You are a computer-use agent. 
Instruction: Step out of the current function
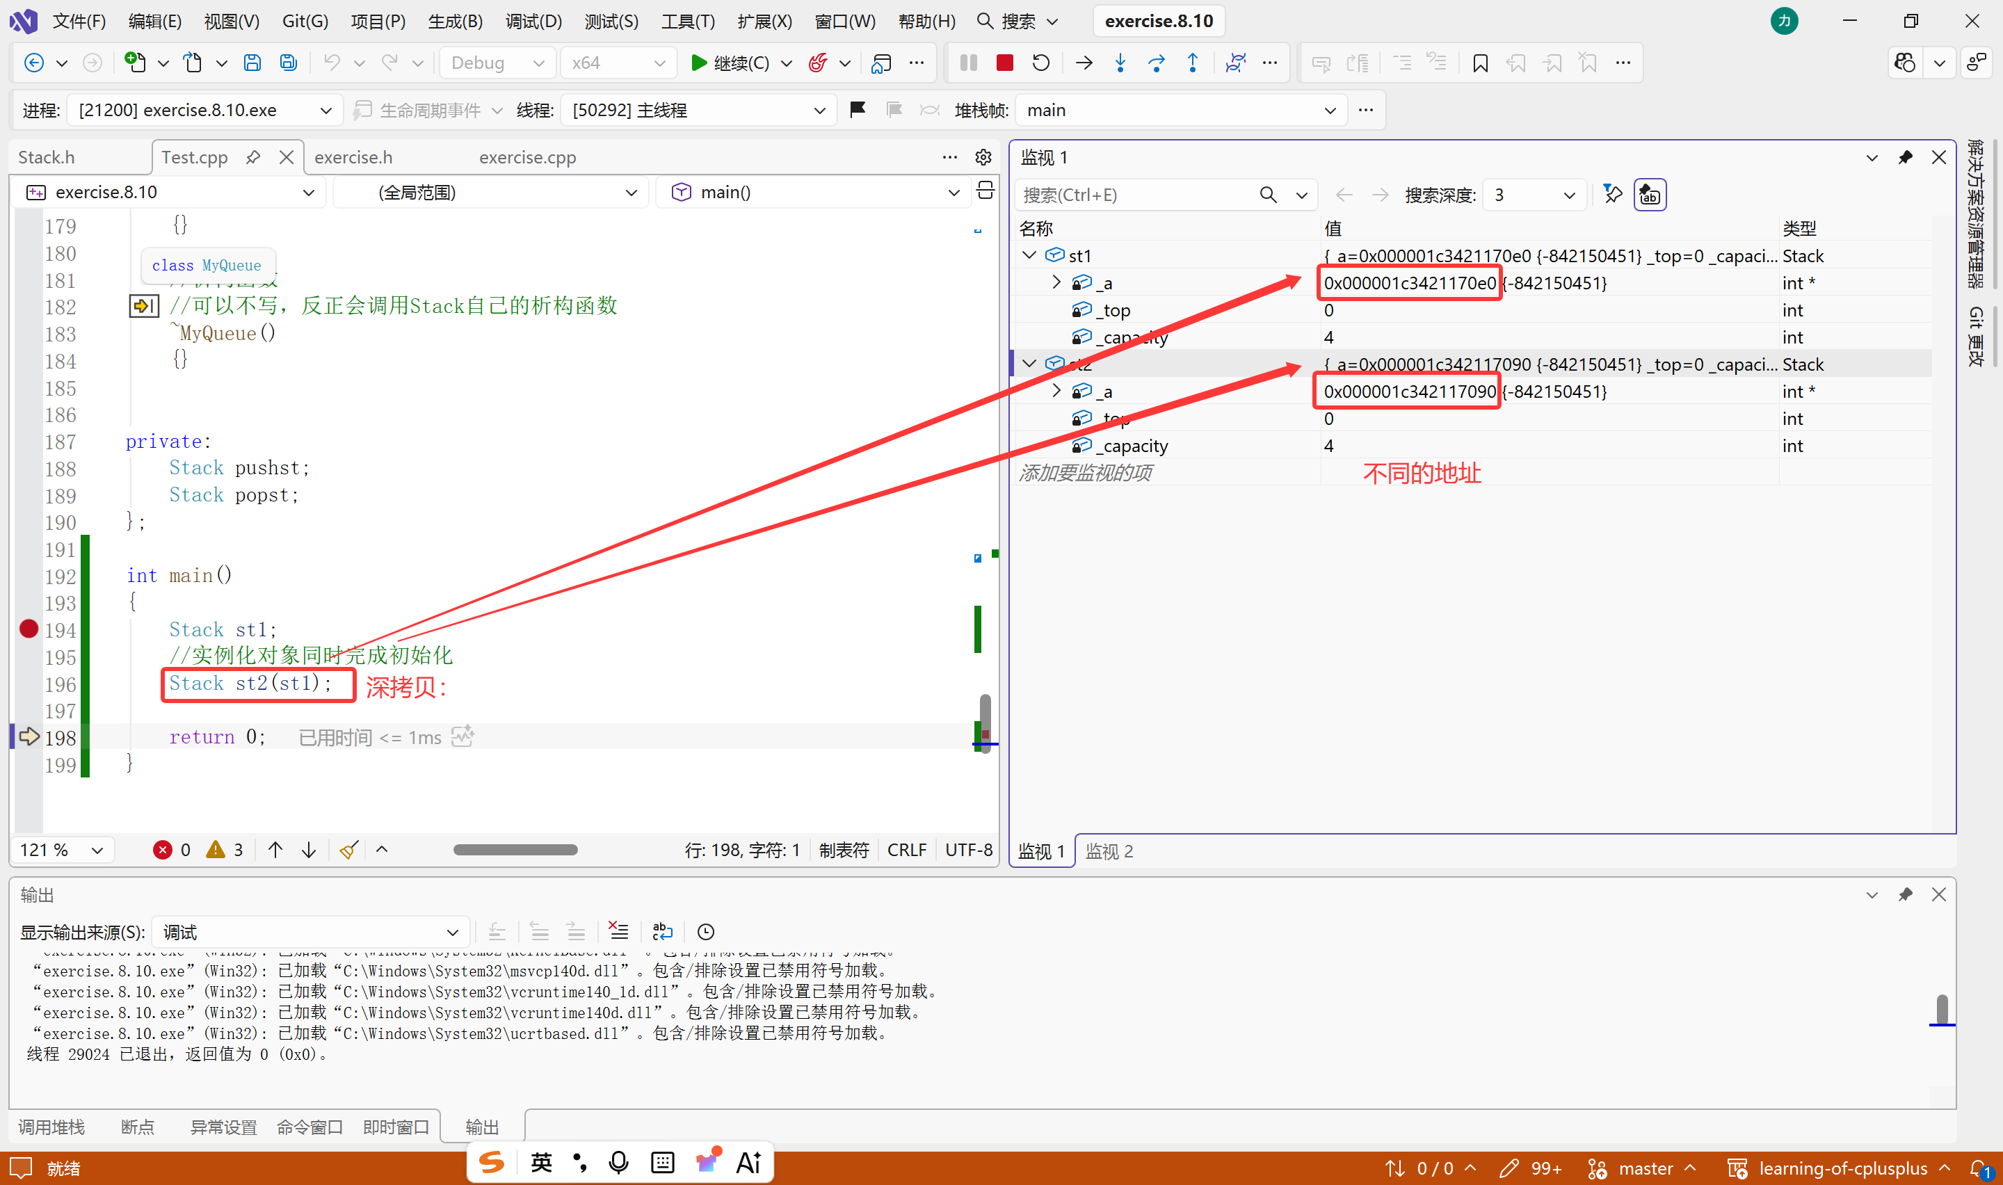1192,63
